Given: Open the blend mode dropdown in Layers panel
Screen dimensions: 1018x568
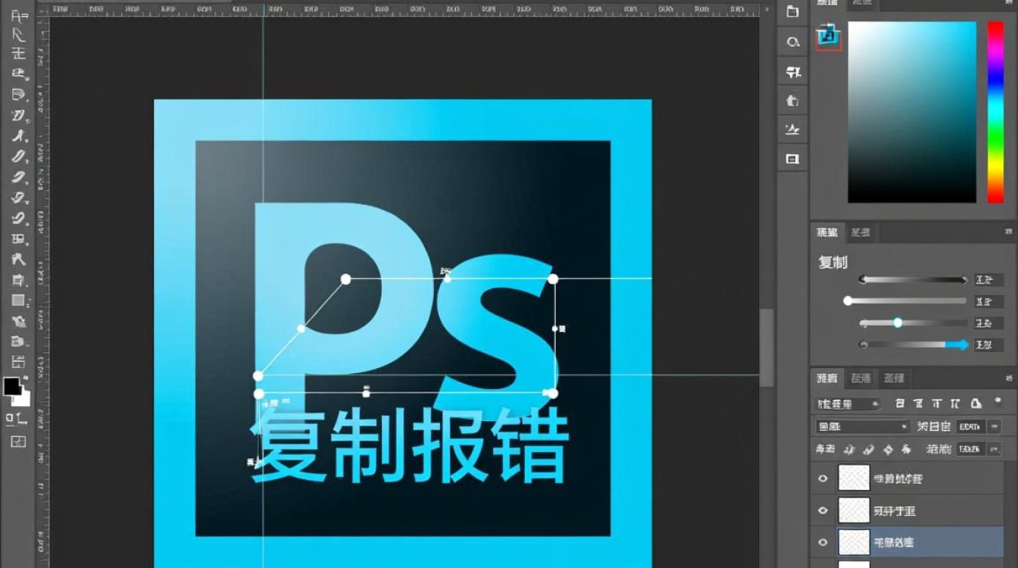Looking at the screenshot, I should click(862, 426).
